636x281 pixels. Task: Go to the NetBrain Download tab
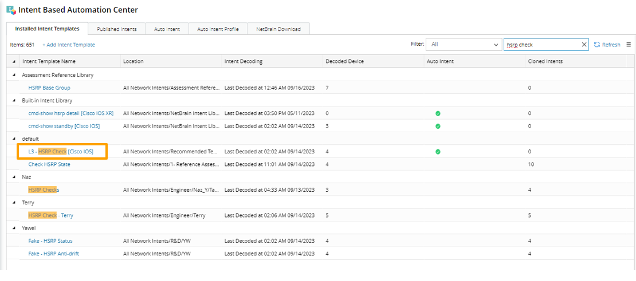coord(278,29)
